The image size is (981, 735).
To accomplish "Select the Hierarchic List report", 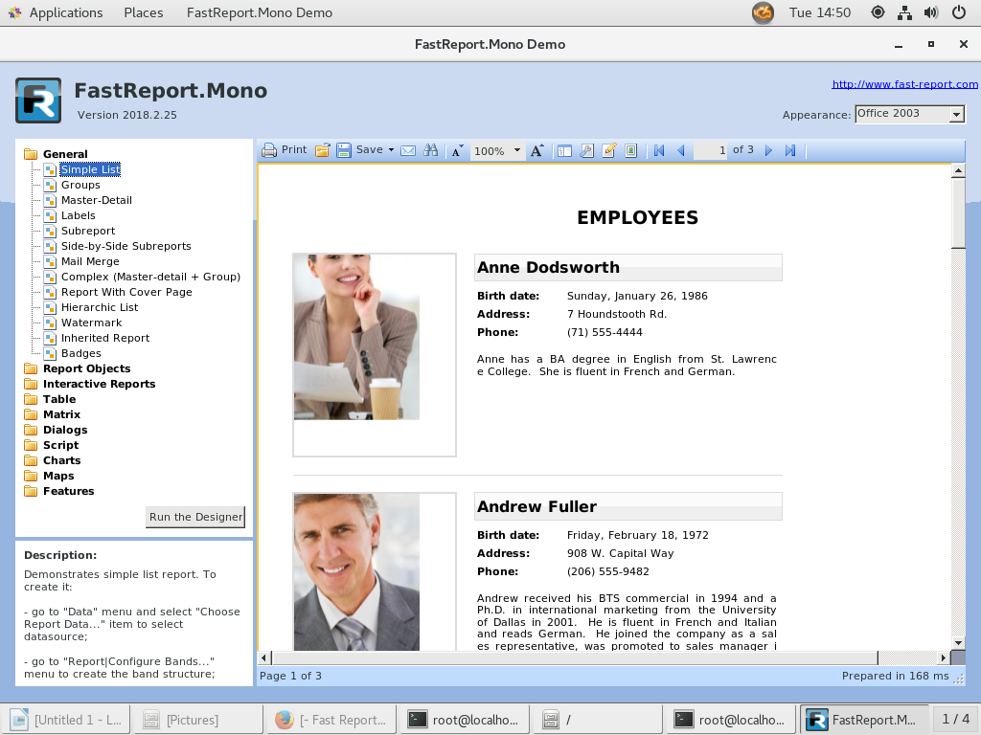I will point(100,307).
